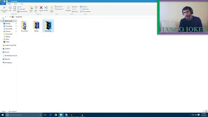Switch to large icons view in status bar
Viewport: 208px width, 117px height.
[206, 111]
